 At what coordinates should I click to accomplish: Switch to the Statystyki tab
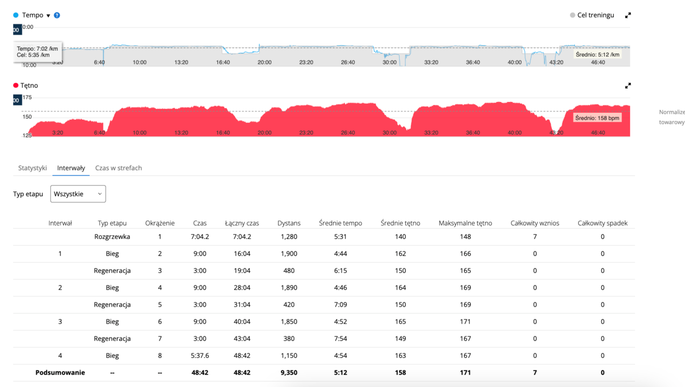(x=33, y=168)
